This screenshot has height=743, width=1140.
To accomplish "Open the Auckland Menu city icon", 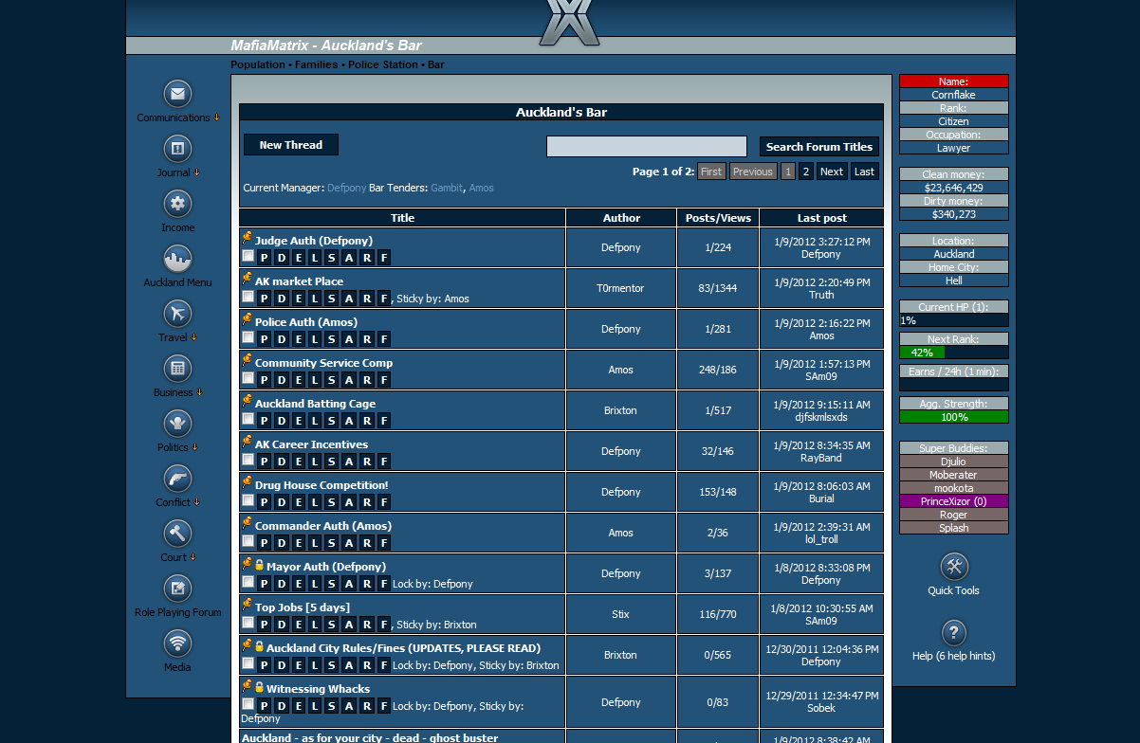I will pos(177,259).
